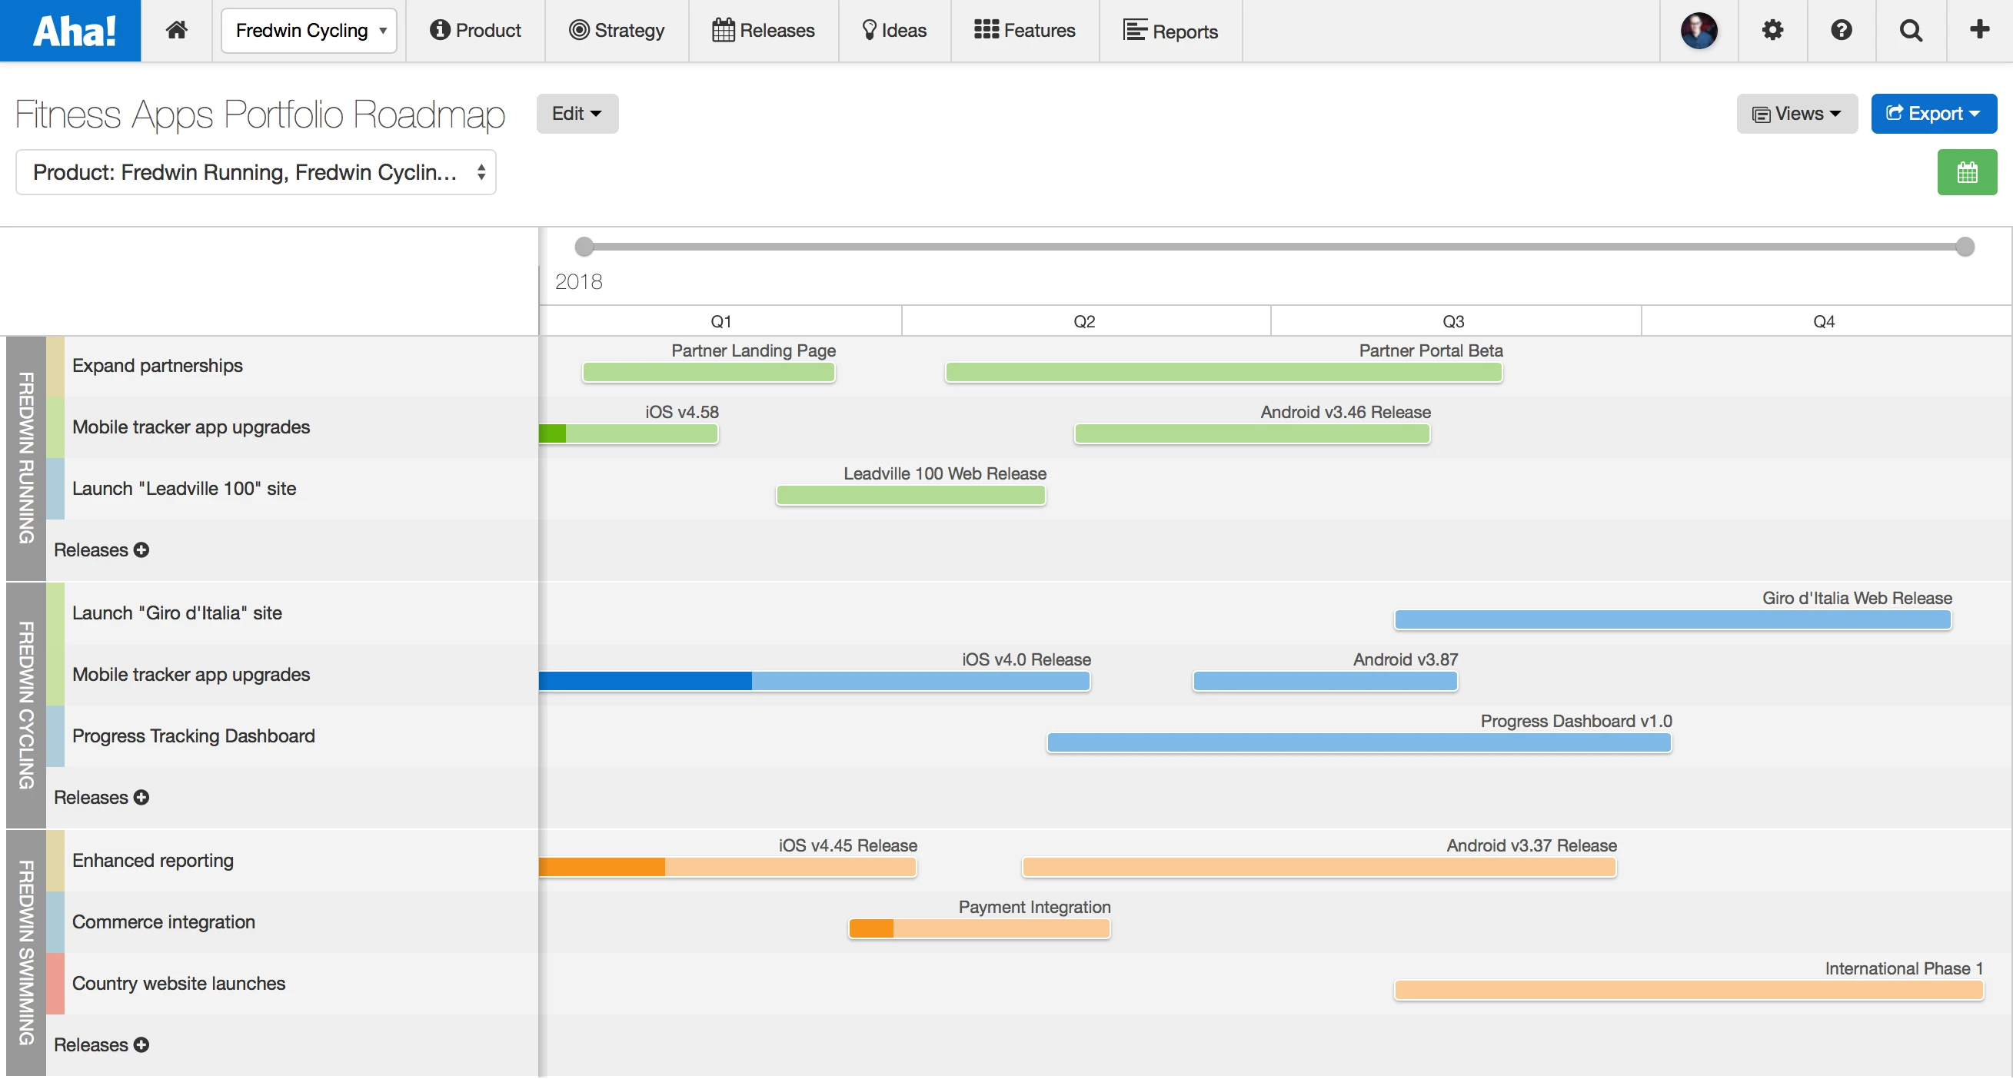Click the plus add icon top-right
The height and width of the screenshot is (1079, 2013).
tap(1979, 31)
